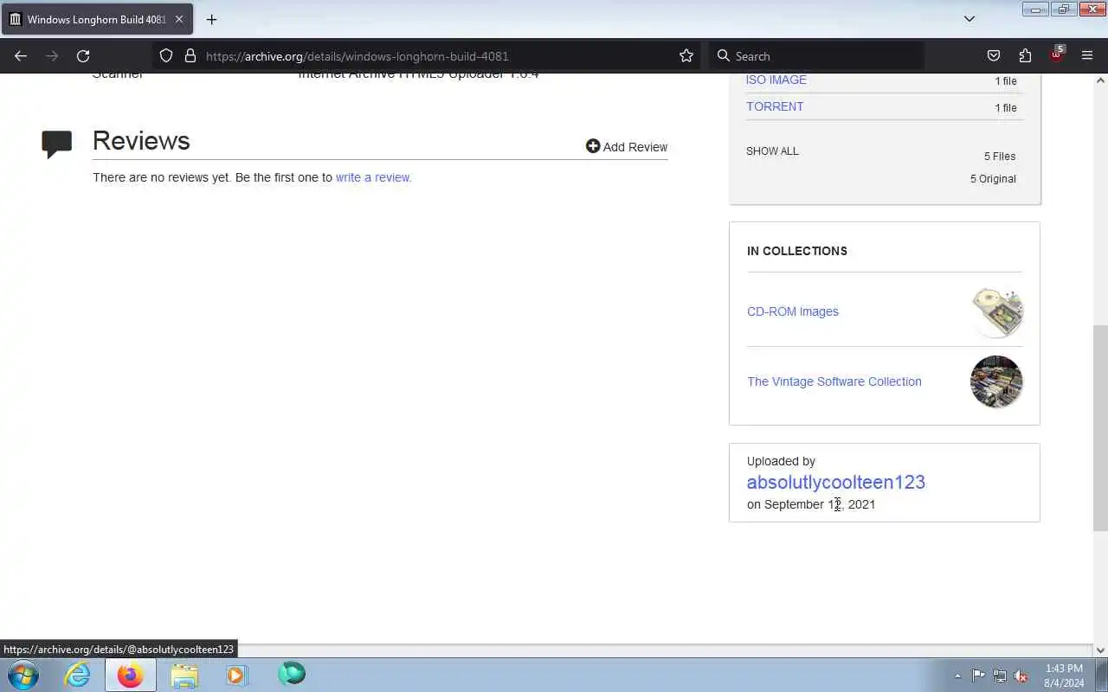Open the Action Center flag icon

point(978,676)
